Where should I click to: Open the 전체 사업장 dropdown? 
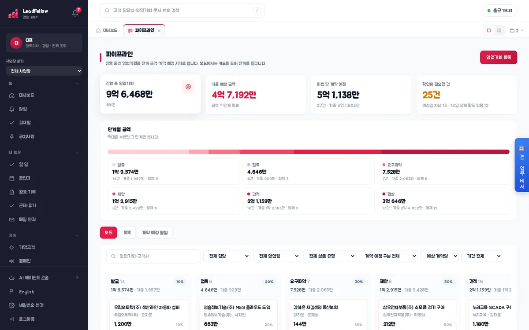[44, 71]
